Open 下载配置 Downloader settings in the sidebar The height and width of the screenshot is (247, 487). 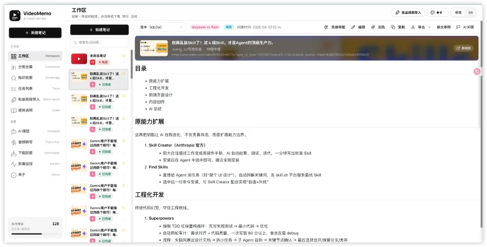[x=35, y=153]
